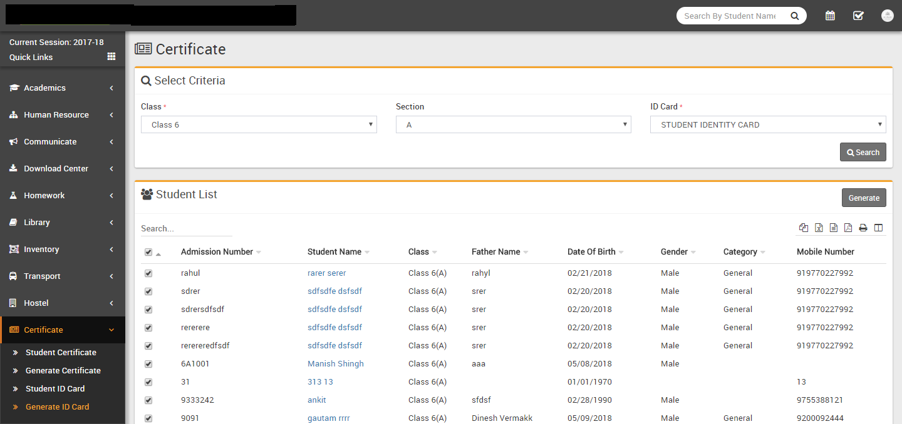Open column visibility icon
The height and width of the screenshot is (424, 902).
(878, 228)
